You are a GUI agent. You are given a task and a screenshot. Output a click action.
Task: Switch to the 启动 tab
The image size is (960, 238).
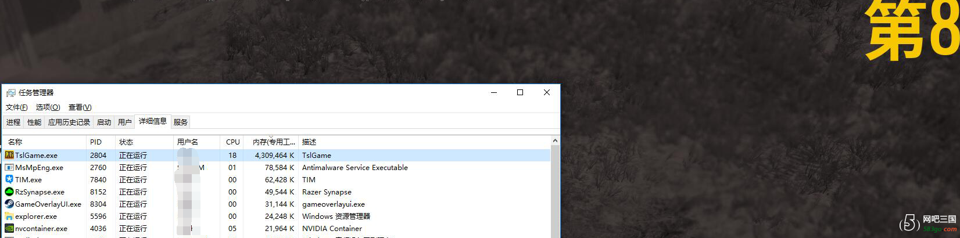pos(104,122)
